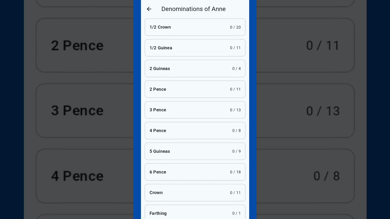Viewport: 390px width, 219px height.
Task: Tap the Crown denomination entry
Action: (195, 193)
